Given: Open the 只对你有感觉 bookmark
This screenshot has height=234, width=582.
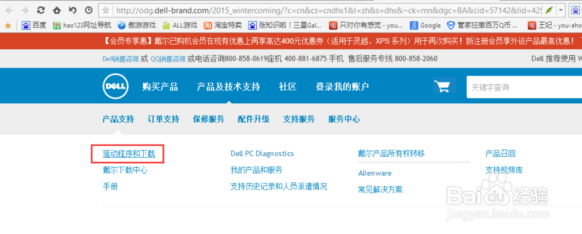Looking at the screenshot, I should [366, 26].
